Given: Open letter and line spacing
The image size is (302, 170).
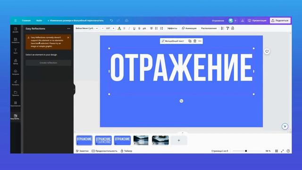Looking at the screenshot, I should click(161, 28).
